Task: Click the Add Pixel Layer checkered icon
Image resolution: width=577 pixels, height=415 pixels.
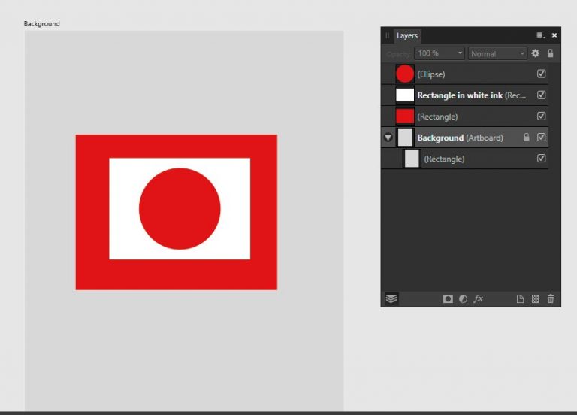Action: 535,298
